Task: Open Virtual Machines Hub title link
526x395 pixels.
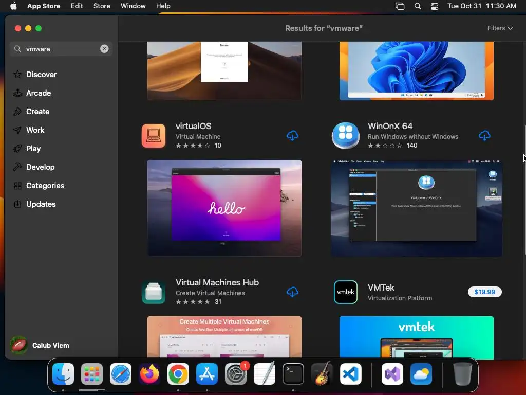Action: pos(217,282)
